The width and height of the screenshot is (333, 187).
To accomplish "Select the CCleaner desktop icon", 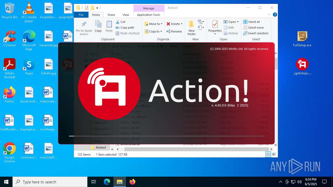I will tap(10, 39).
